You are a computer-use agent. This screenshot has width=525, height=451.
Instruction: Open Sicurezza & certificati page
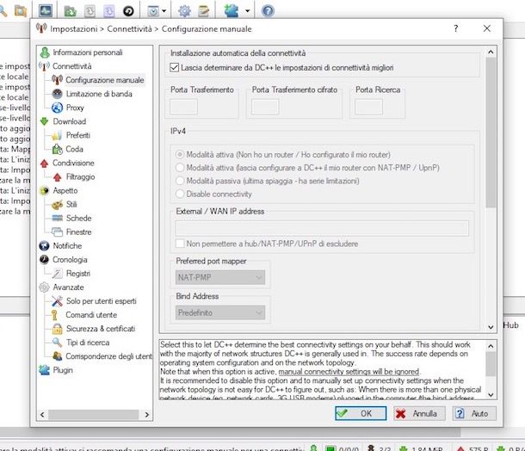tap(101, 329)
